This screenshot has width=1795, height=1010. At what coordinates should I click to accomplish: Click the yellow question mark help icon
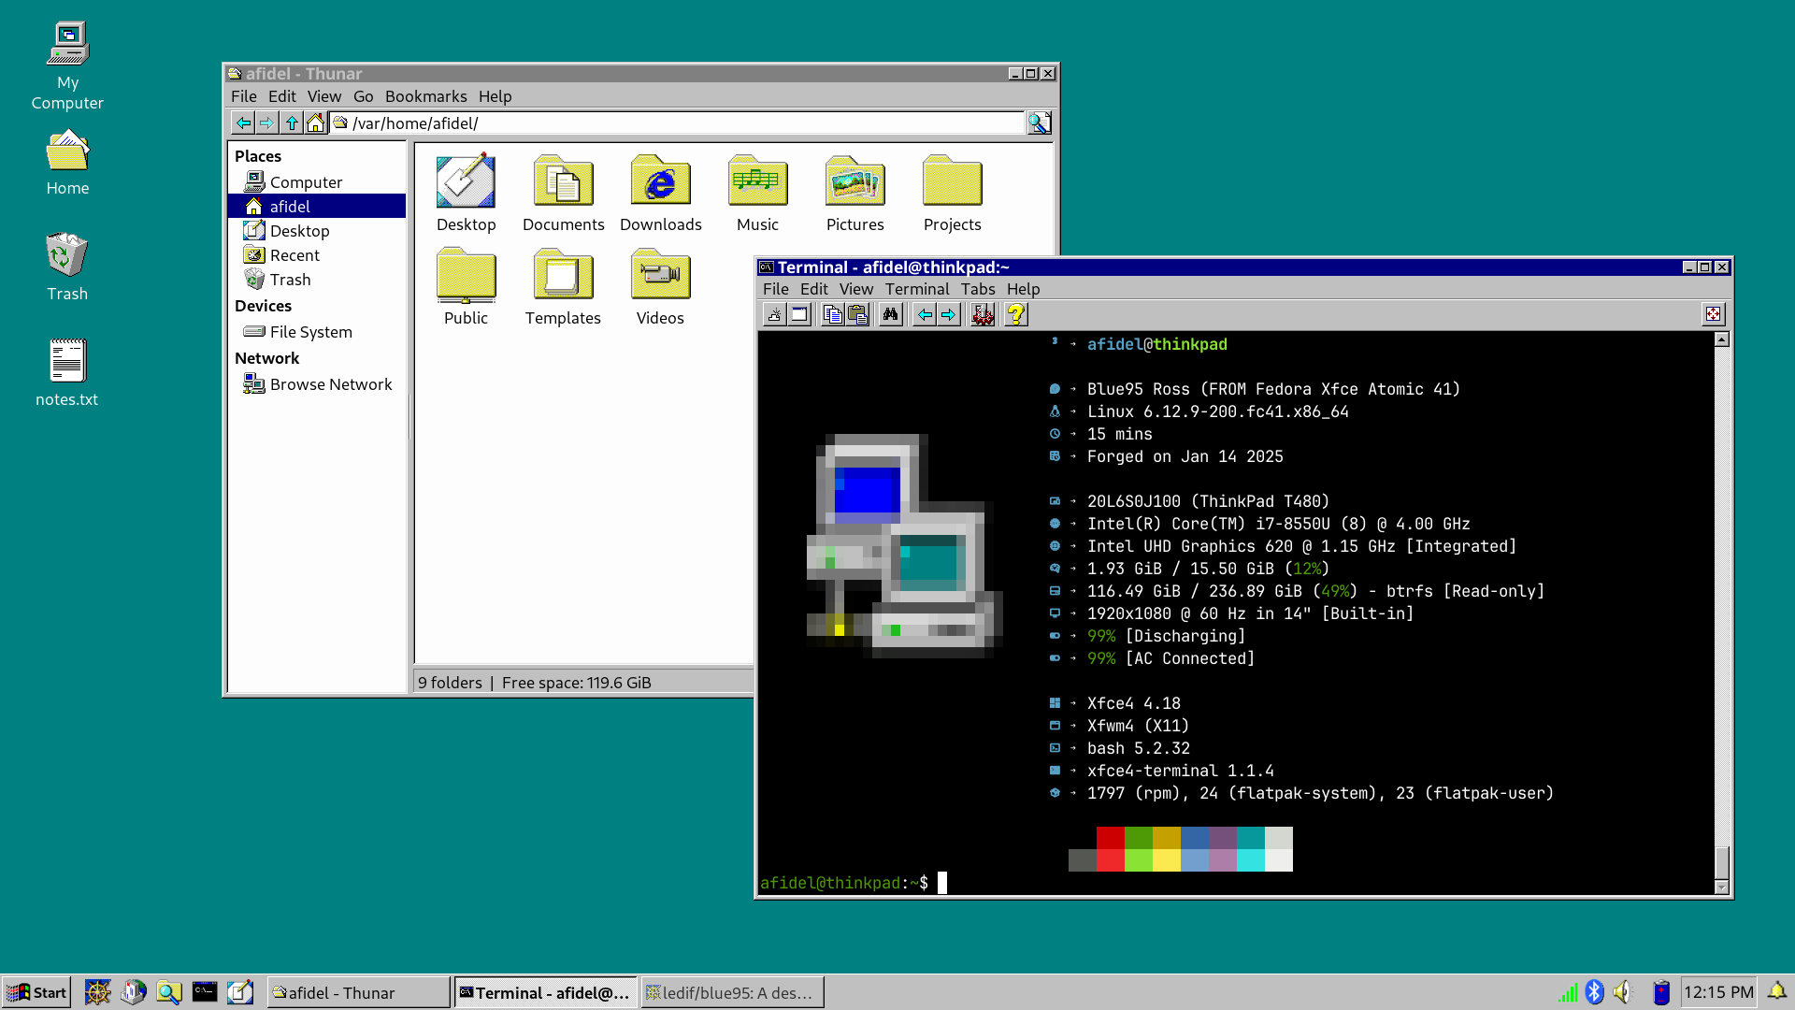pos(1016,315)
